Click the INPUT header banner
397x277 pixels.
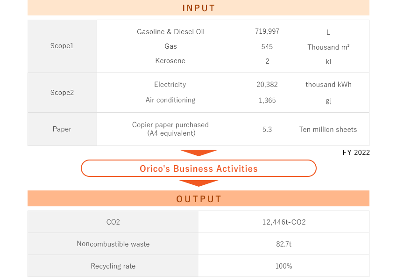tap(198, 8)
